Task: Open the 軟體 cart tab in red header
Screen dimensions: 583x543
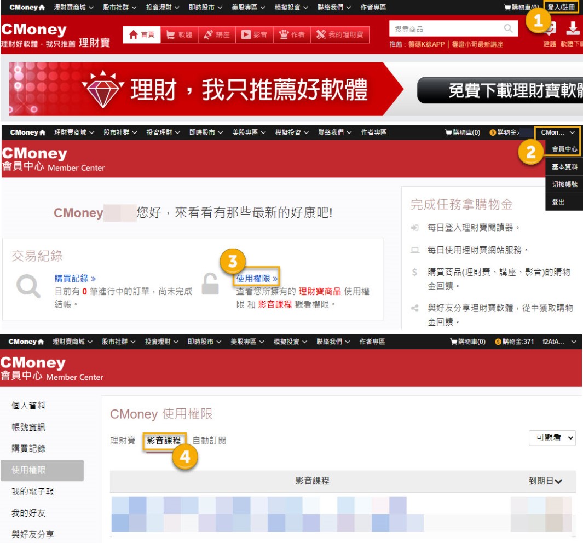Action: tap(179, 35)
